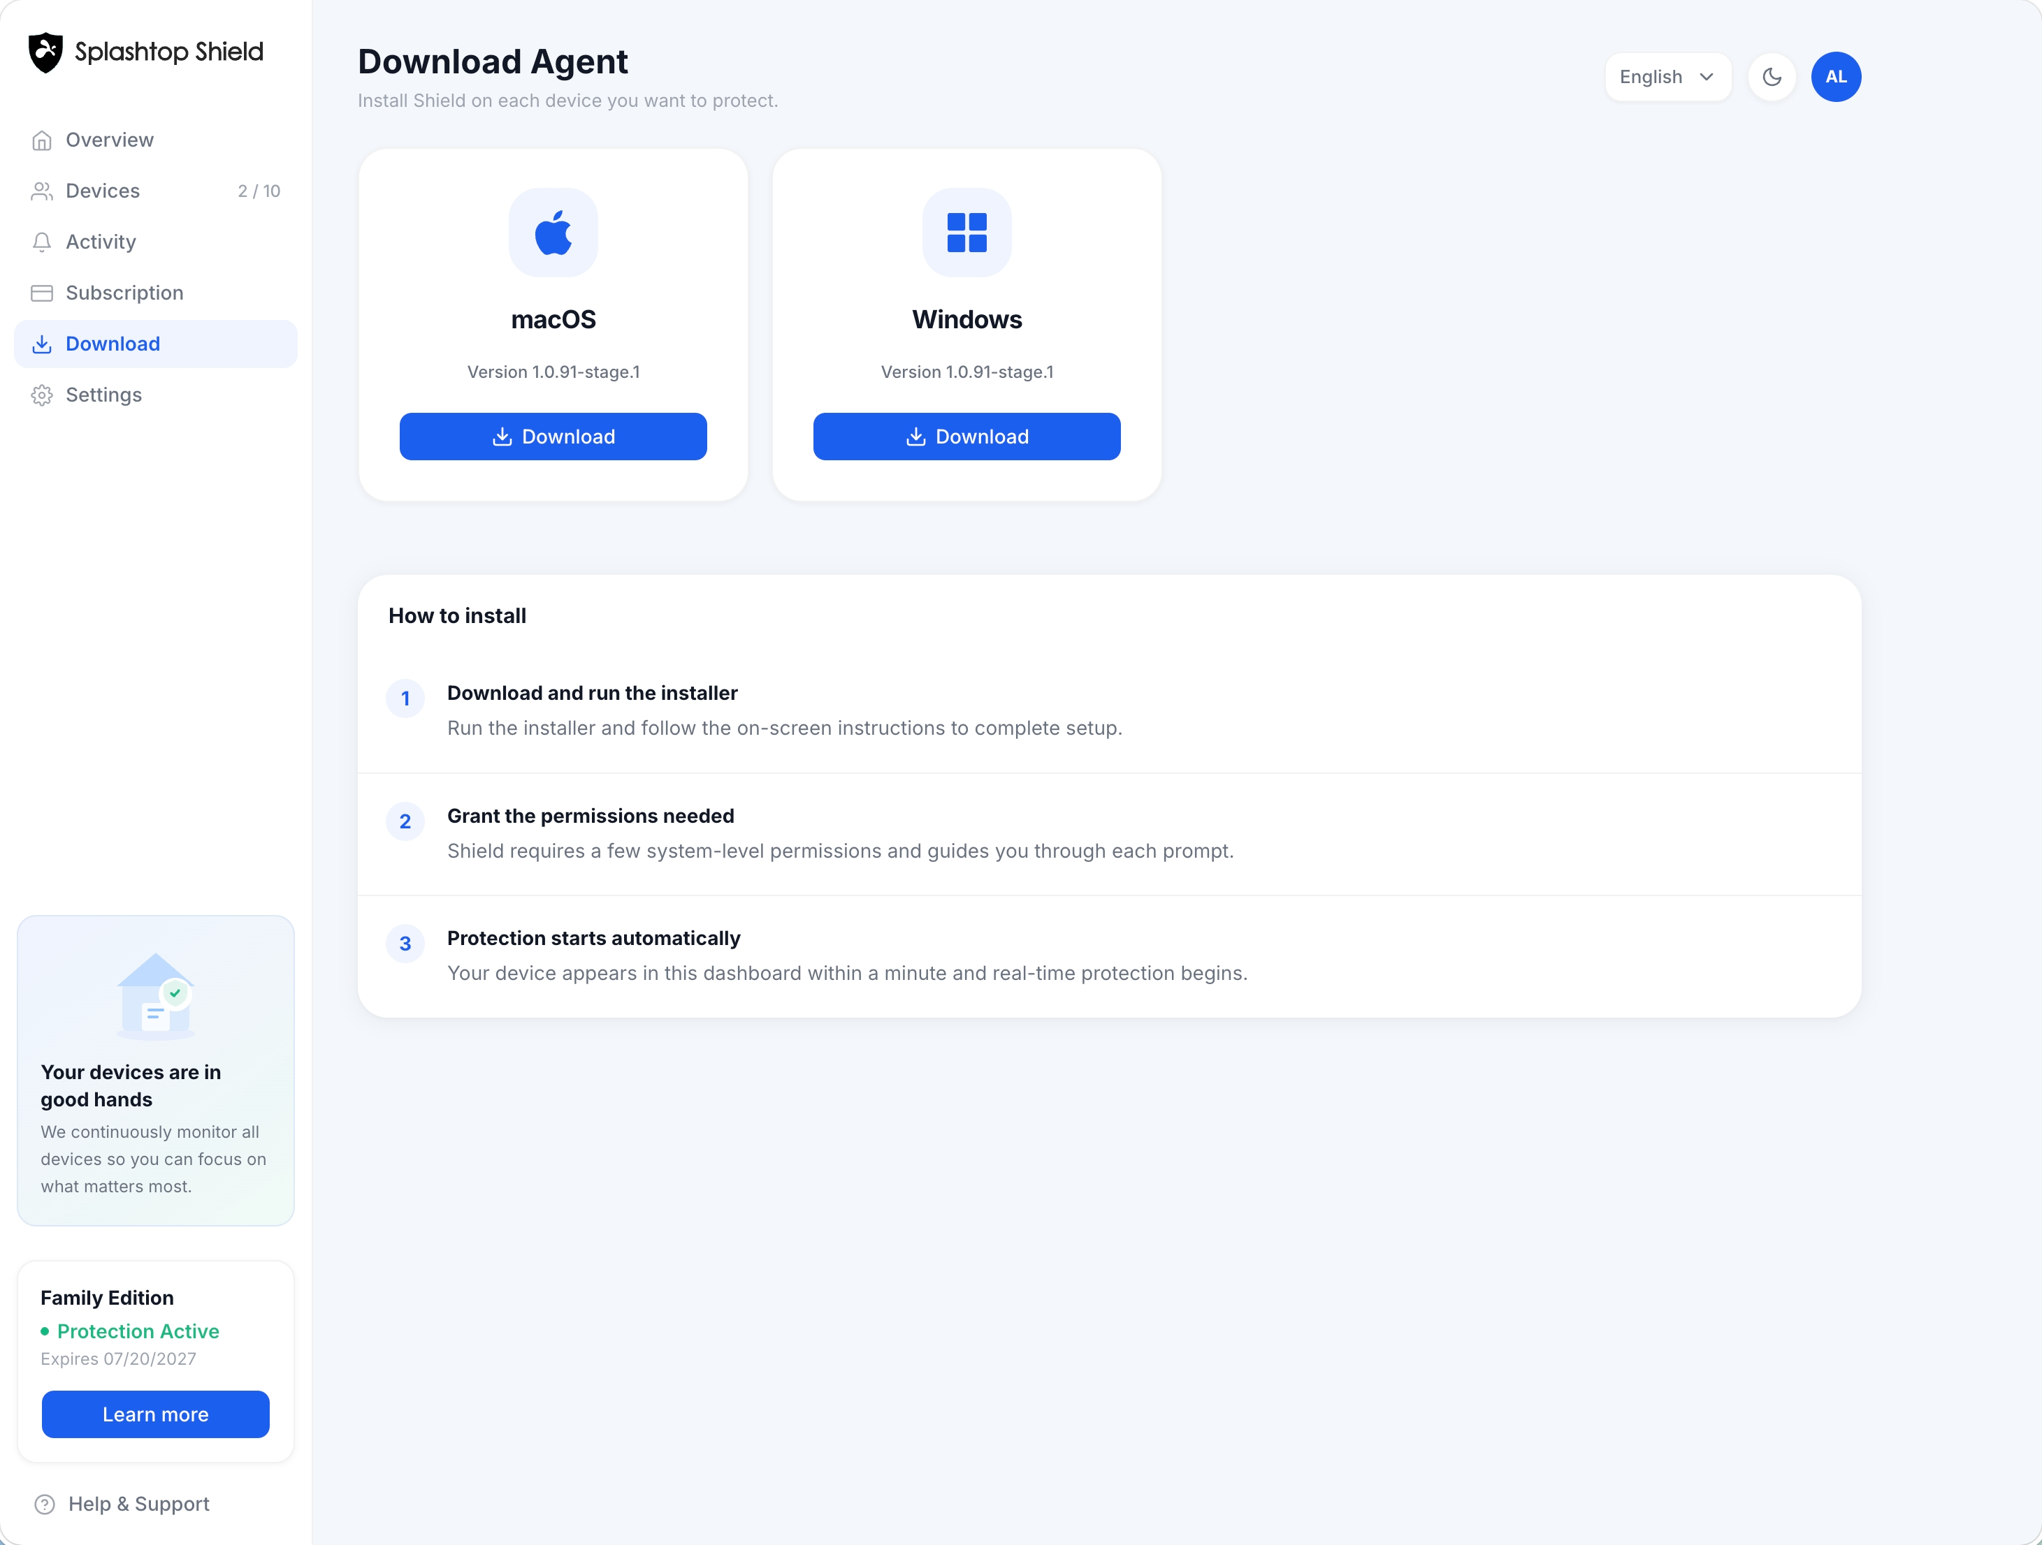Click 'Grant the permissions needed' step title
Image resolution: width=2042 pixels, height=1545 pixels.
[591, 815]
